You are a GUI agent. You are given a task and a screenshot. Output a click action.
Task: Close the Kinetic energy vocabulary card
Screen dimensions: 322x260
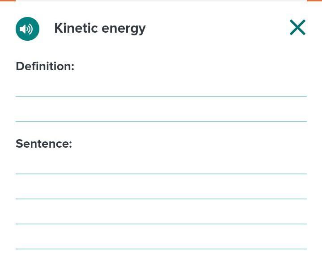[x=297, y=27]
